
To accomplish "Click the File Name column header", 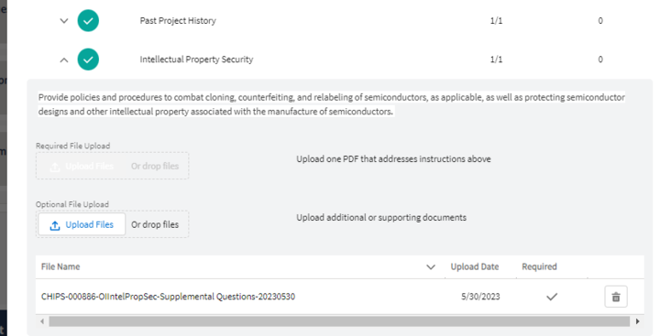I will [60, 266].
